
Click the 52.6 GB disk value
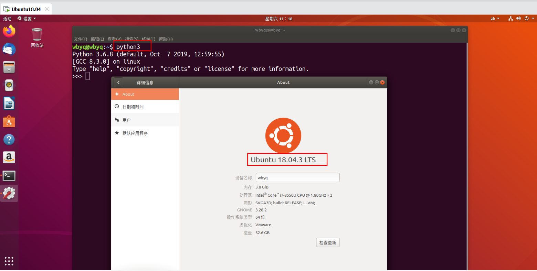click(x=262, y=233)
